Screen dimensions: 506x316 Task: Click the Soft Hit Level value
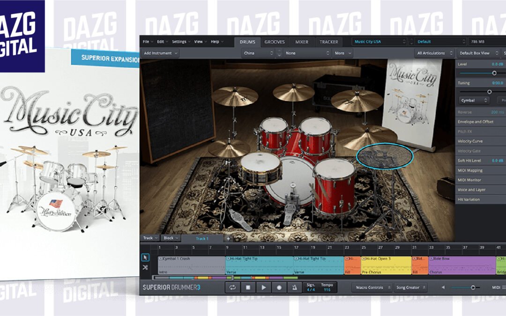[497, 161]
